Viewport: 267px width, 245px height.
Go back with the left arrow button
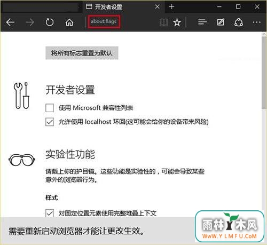coord(10,22)
